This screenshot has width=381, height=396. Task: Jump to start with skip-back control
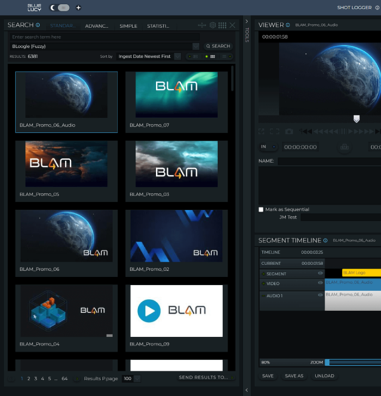tap(305, 131)
